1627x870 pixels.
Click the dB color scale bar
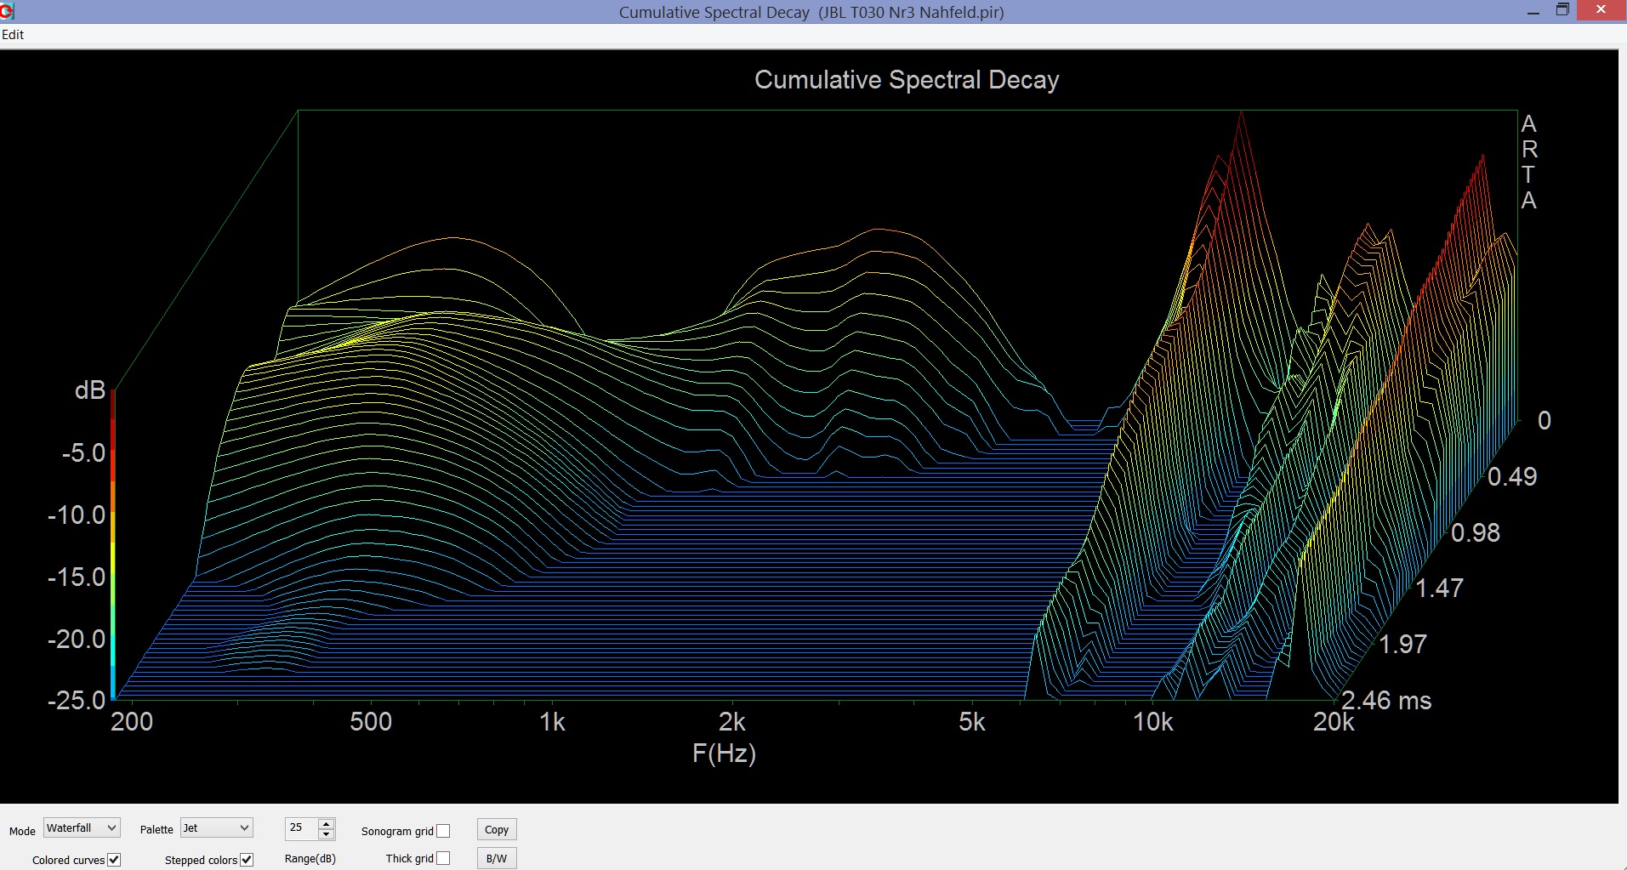[x=112, y=544]
